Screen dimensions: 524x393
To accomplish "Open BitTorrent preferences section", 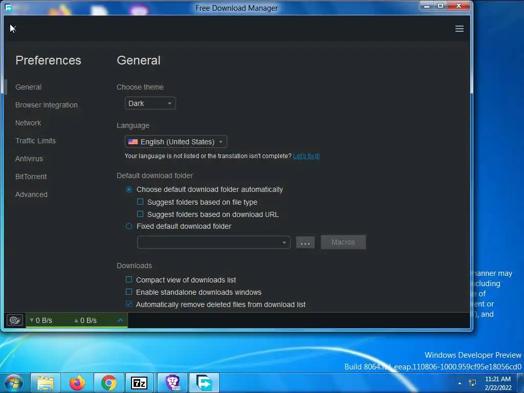I will pos(31,177).
